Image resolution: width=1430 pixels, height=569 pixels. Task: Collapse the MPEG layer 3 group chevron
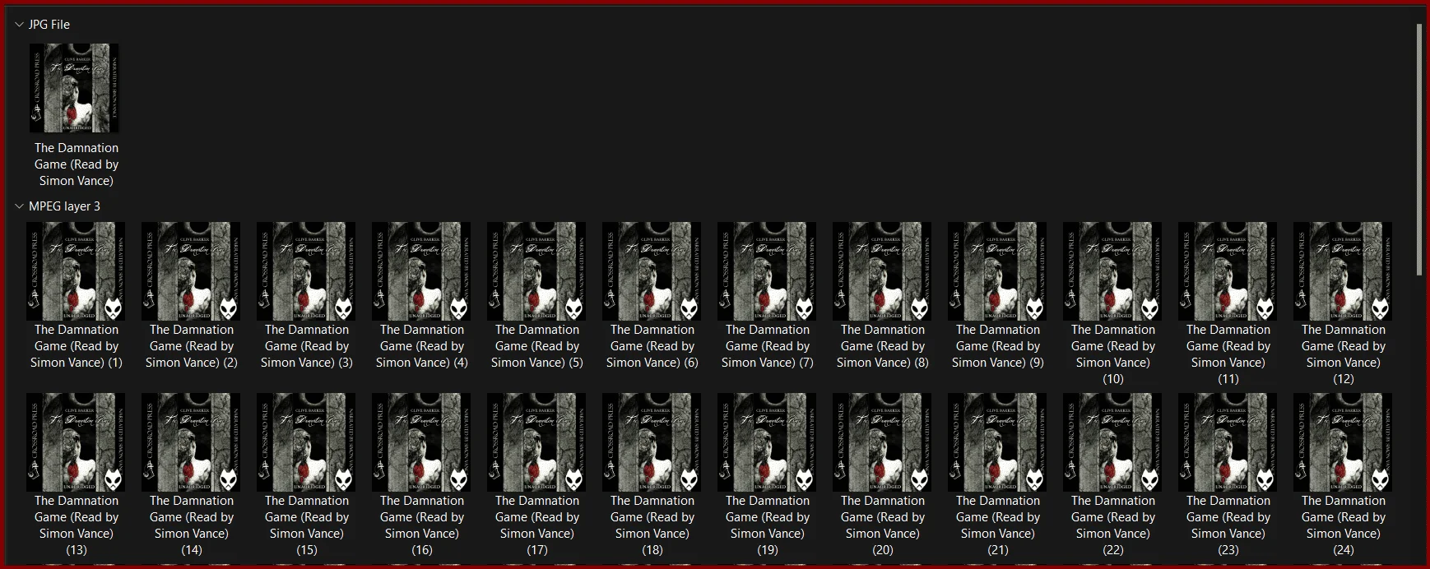coord(19,206)
